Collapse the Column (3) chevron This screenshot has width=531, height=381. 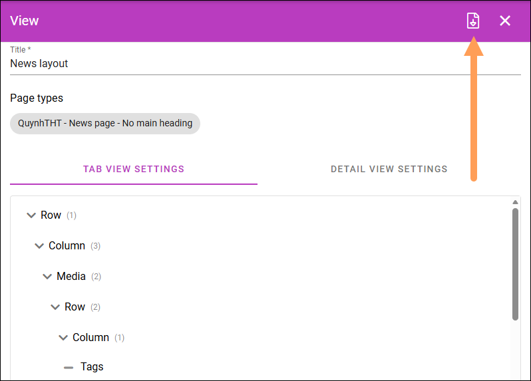pyautogui.click(x=39, y=245)
